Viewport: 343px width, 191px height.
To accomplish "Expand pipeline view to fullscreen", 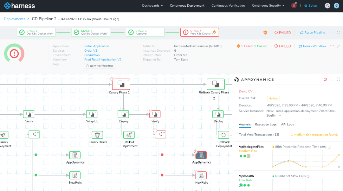I will tap(339, 33).
